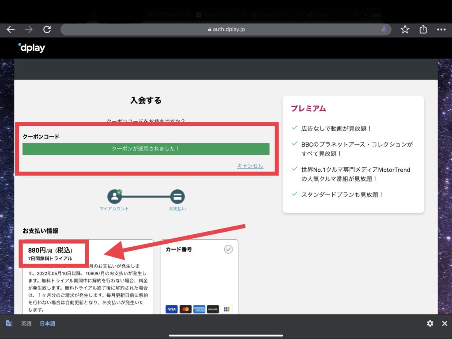Image resolution: width=452 pixels, height=339 pixels.
Task: Switch translation to 日本語
Action: (48, 324)
